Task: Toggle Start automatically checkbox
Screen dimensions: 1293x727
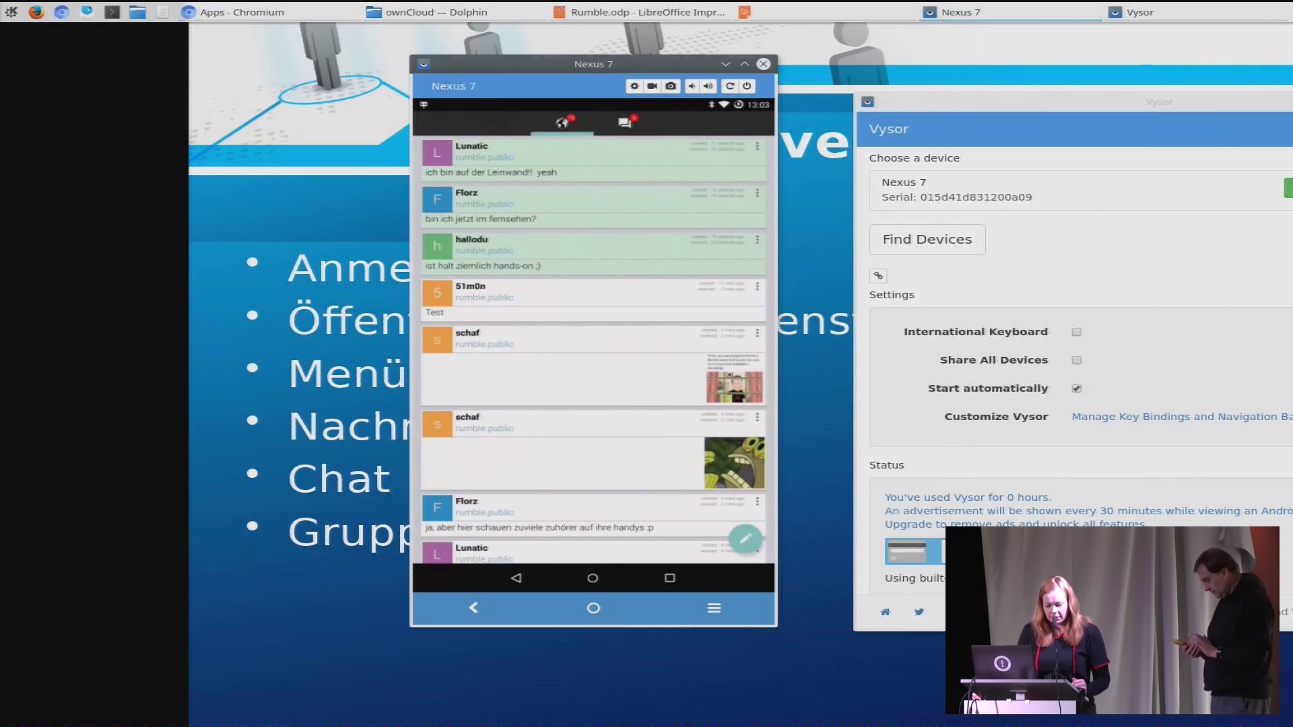Action: [1076, 388]
